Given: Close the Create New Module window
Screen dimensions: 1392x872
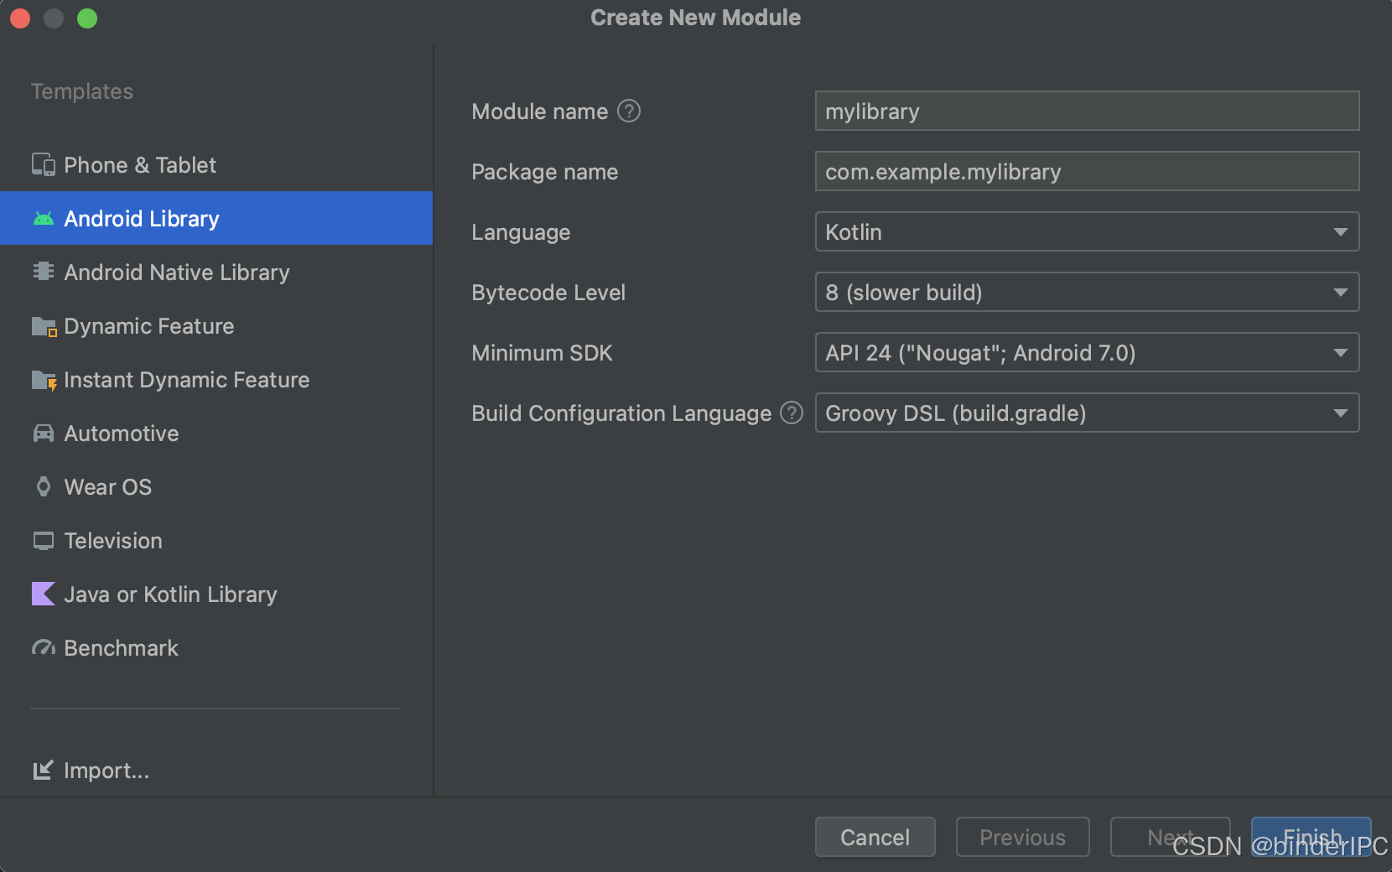Looking at the screenshot, I should 20,18.
